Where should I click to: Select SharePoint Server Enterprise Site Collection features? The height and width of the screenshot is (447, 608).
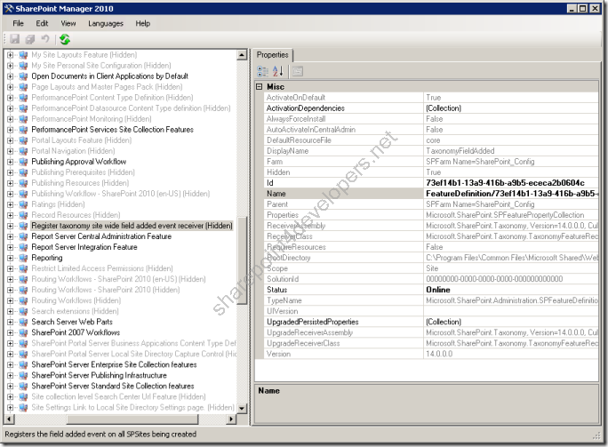pyautogui.click(x=114, y=365)
